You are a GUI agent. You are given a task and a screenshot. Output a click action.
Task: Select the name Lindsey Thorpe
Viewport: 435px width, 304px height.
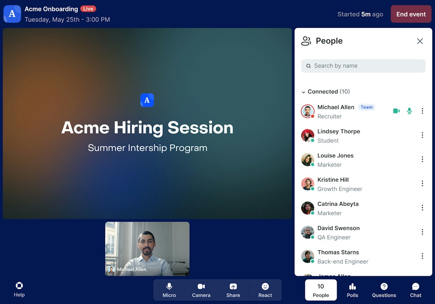point(339,131)
